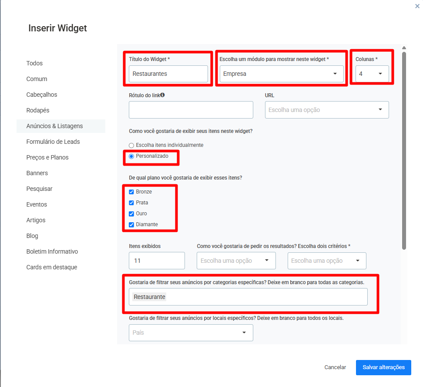Open the Artigos category
This screenshot has width=423, height=387.
pos(36,220)
